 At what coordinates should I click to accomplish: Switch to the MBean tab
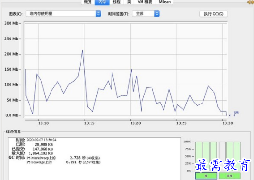click(x=164, y=2)
